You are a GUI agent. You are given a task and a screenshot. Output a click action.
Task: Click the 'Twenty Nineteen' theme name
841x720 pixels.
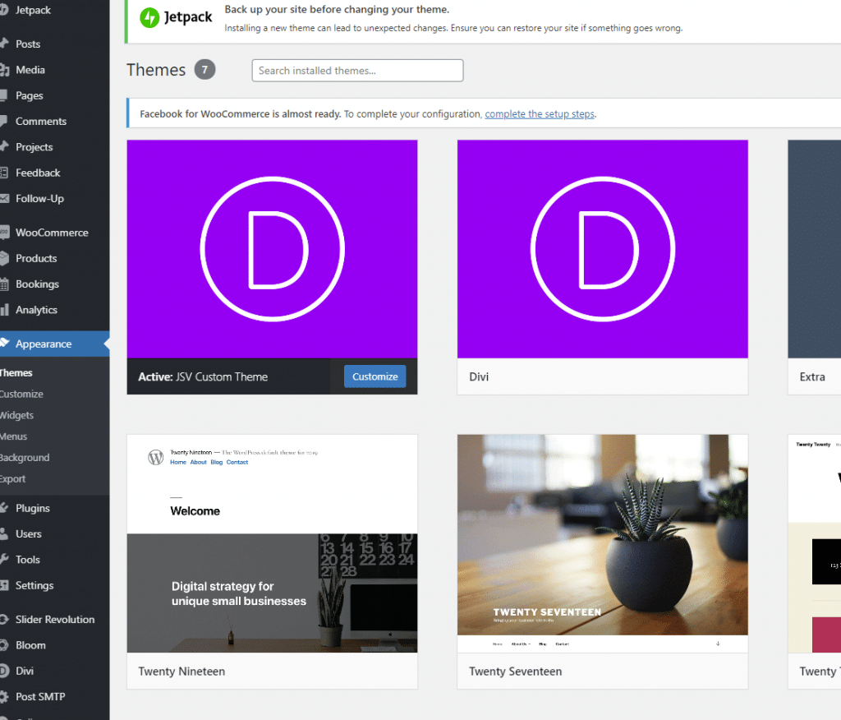[x=182, y=672]
